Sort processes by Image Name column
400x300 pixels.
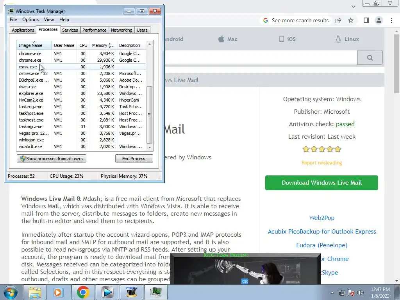click(34, 45)
